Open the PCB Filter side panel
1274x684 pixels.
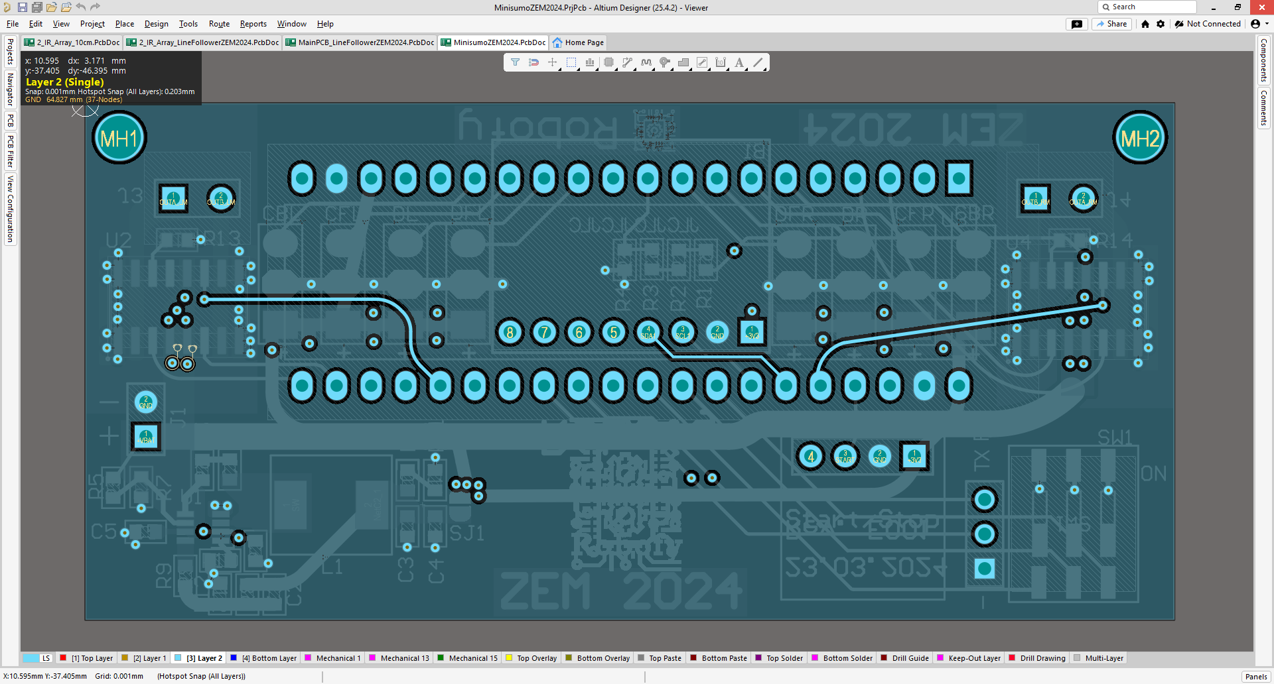coord(10,152)
